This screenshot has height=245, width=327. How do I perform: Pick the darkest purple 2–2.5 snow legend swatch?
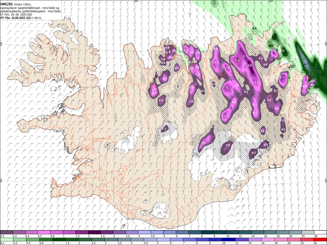click(94, 232)
